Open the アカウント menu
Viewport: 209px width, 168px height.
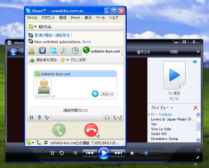(48, 18)
